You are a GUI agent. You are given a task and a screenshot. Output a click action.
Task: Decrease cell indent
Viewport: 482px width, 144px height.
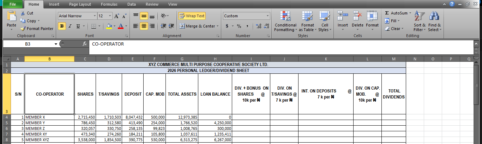click(163, 26)
